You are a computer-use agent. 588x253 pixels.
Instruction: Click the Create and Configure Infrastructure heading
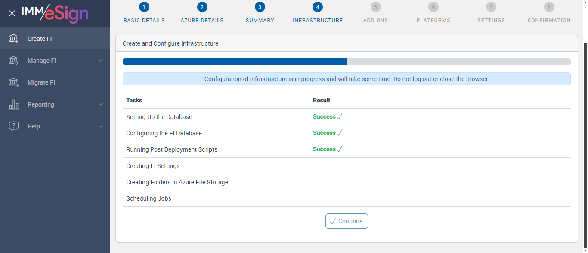(170, 43)
